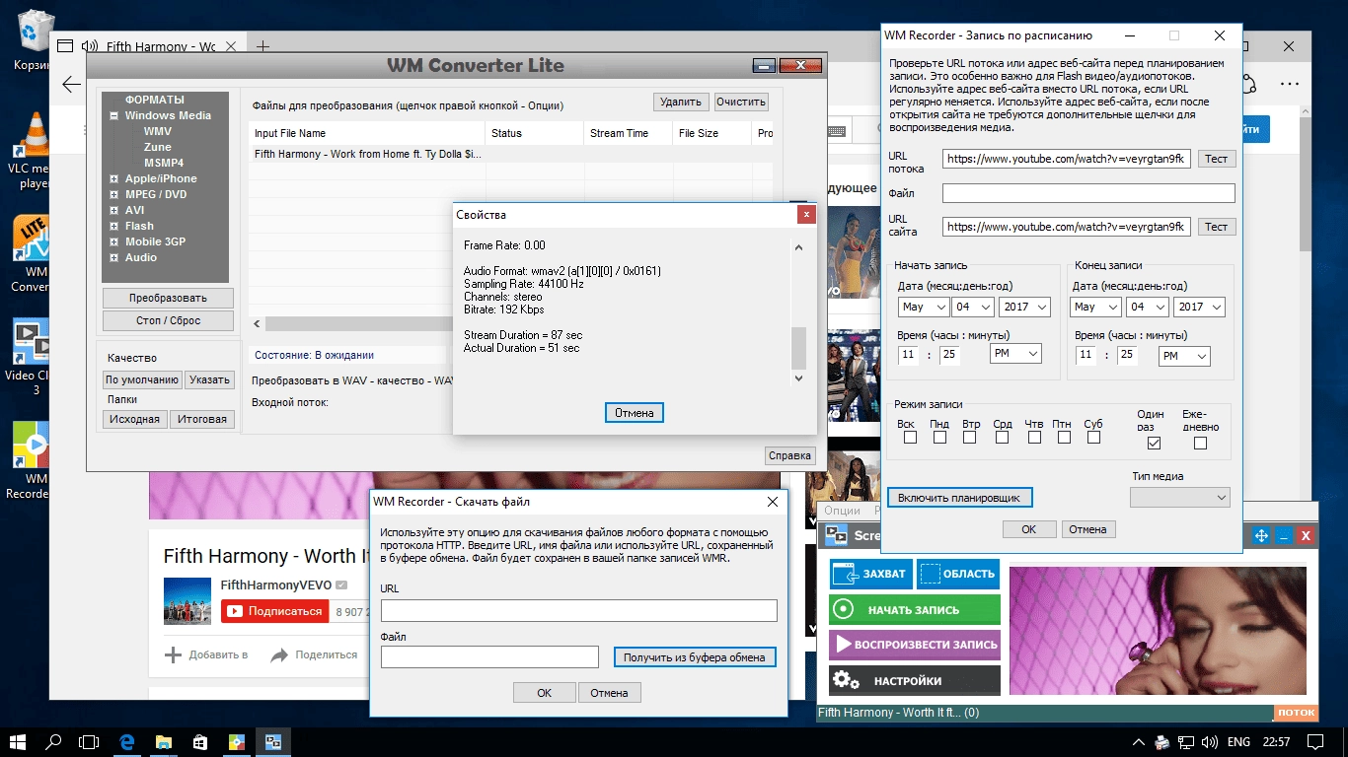Check the Чтв day checkbox

1032,438
